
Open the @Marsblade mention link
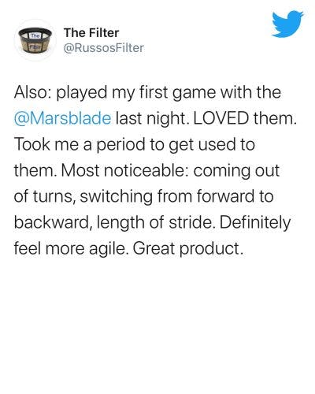(x=62, y=118)
